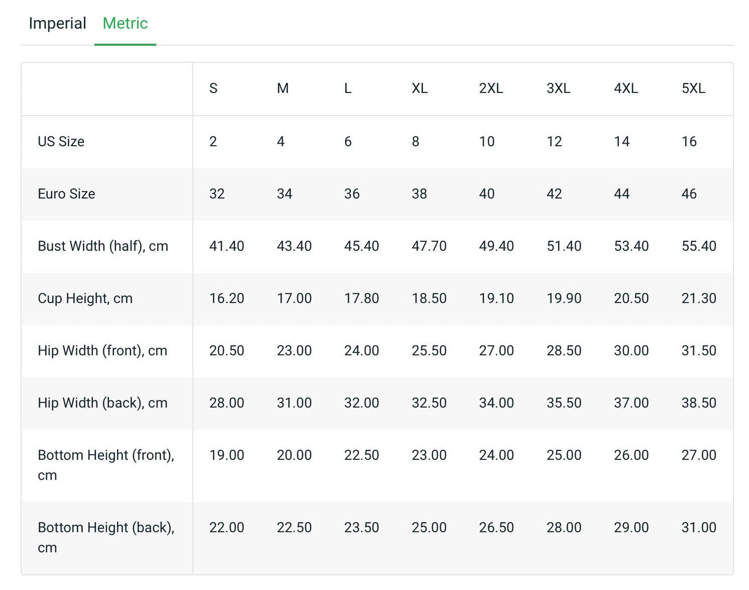Select the Metric tab
The width and height of the screenshot is (749, 590).
tap(125, 23)
